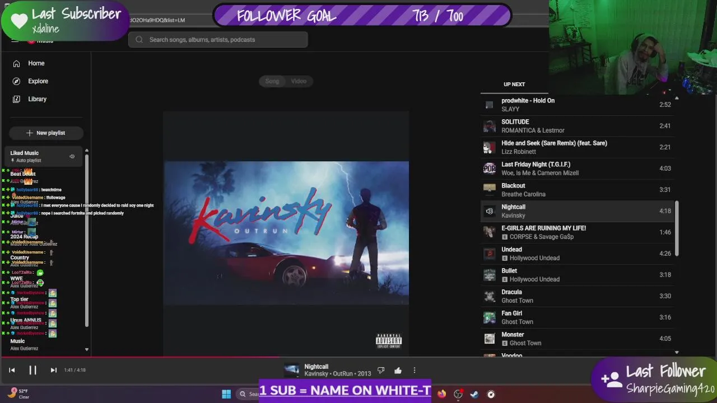Screen dimensions: 717x403
Task: Play Monster by Ghost Town
Action: point(577,339)
